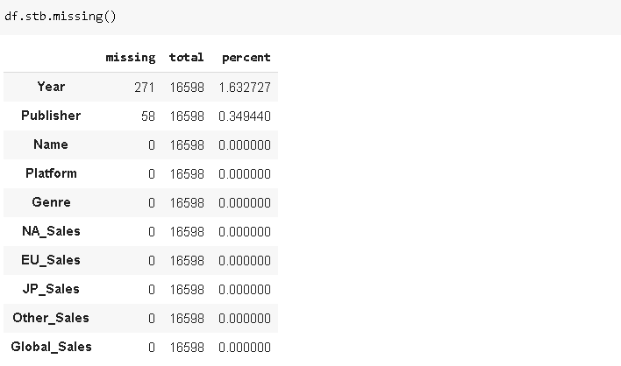Viewport: 621px width, 366px height.
Task: Click total 16598 in Year row
Action: (187, 87)
